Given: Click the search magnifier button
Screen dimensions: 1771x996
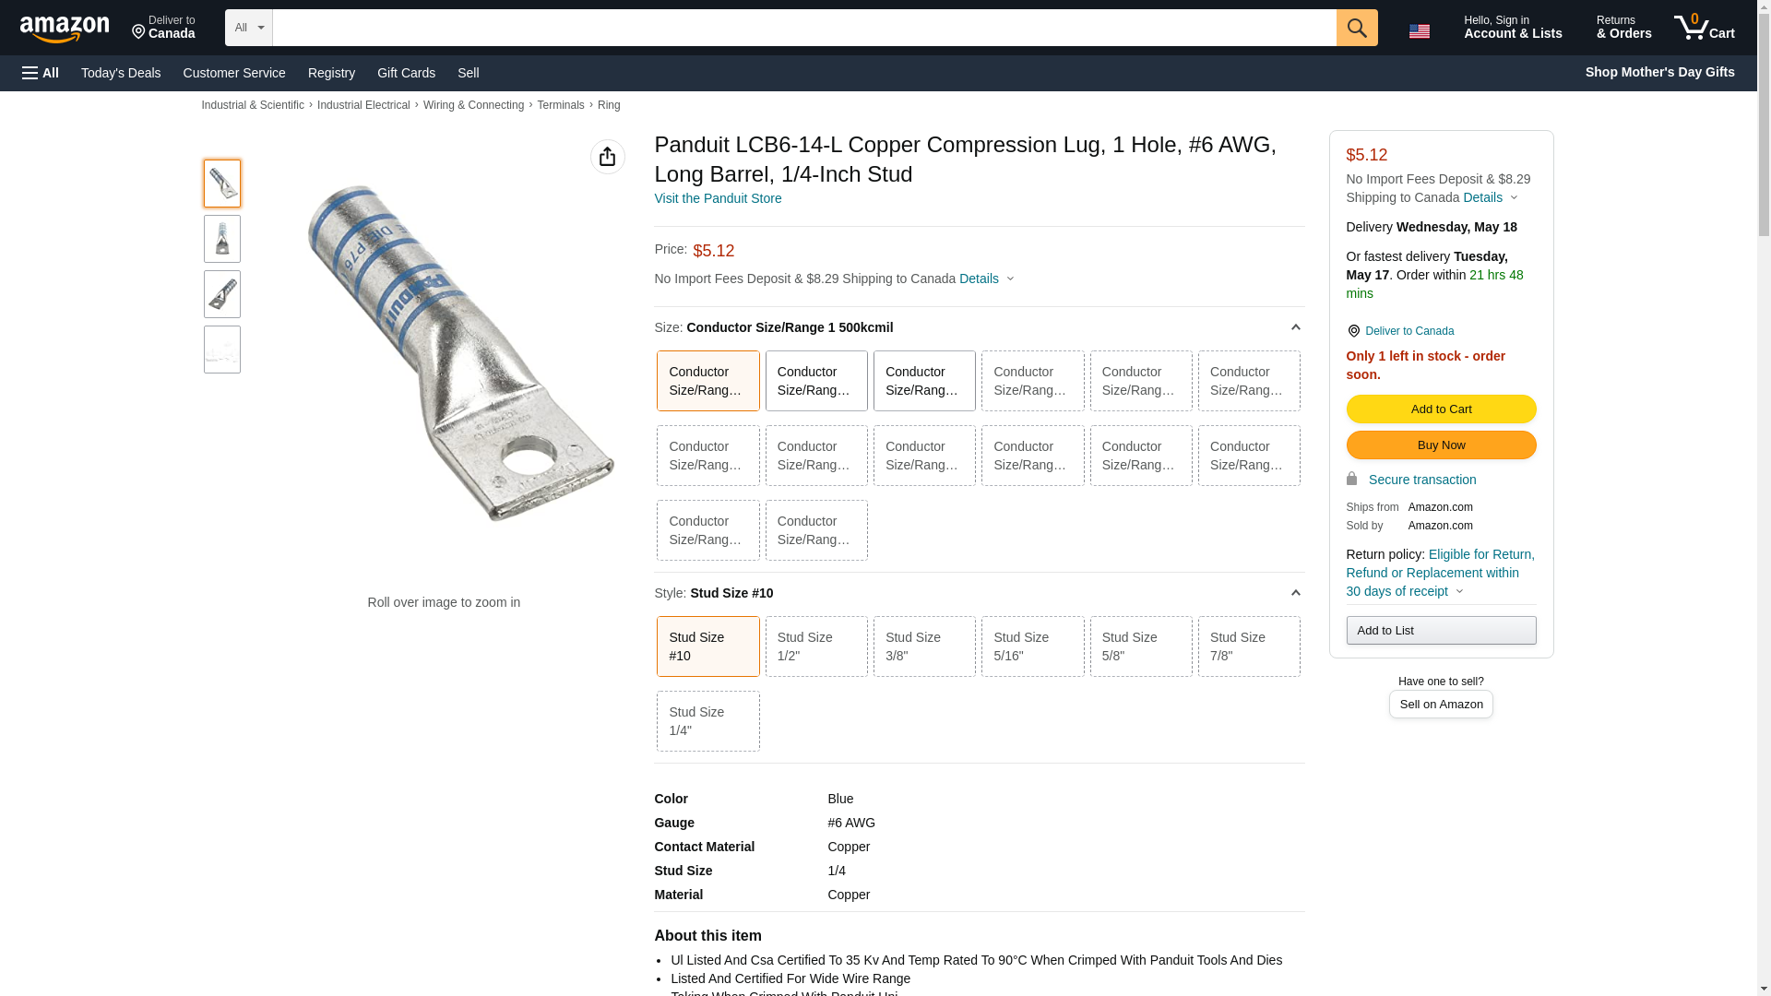Looking at the screenshot, I should pyautogui.click(x=1356, y=28).
